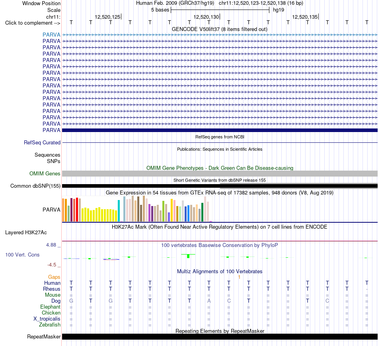This screenshot has width=378, height=346.
Task: Click the 'OMIM Genes' track label
Action: coord(45,173)
